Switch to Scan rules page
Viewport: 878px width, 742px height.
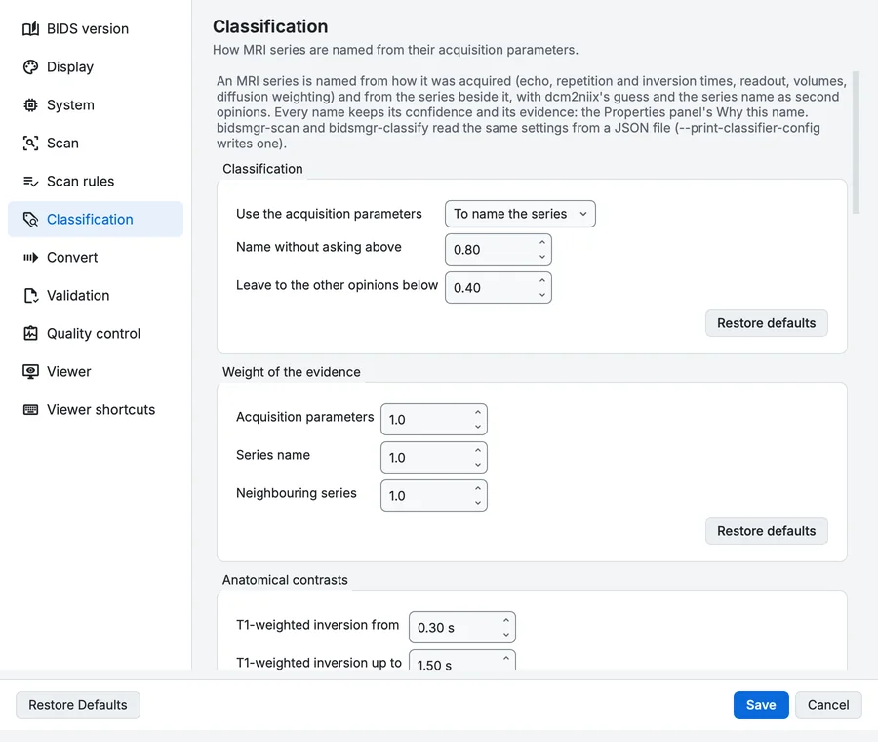point(96,181)
